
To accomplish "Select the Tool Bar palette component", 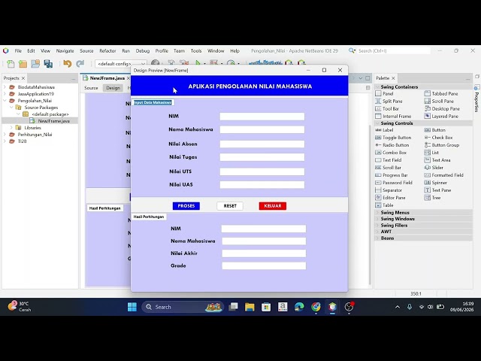I will (388, 108).
